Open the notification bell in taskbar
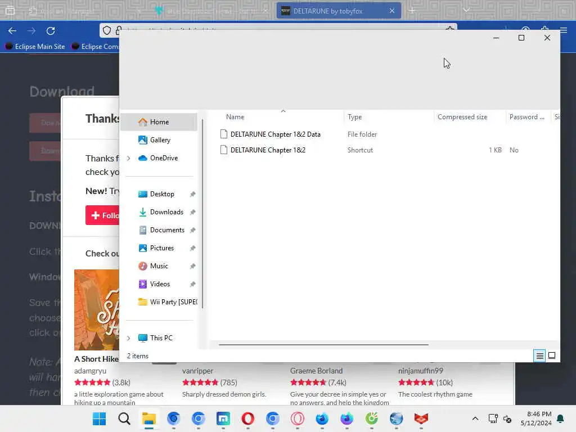This screenshot has height=432, width=576. pos(561,418)
